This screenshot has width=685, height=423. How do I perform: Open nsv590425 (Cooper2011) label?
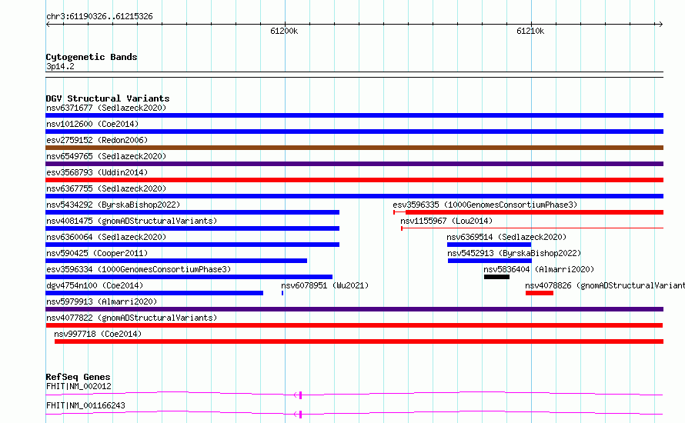tap(97, 253)
